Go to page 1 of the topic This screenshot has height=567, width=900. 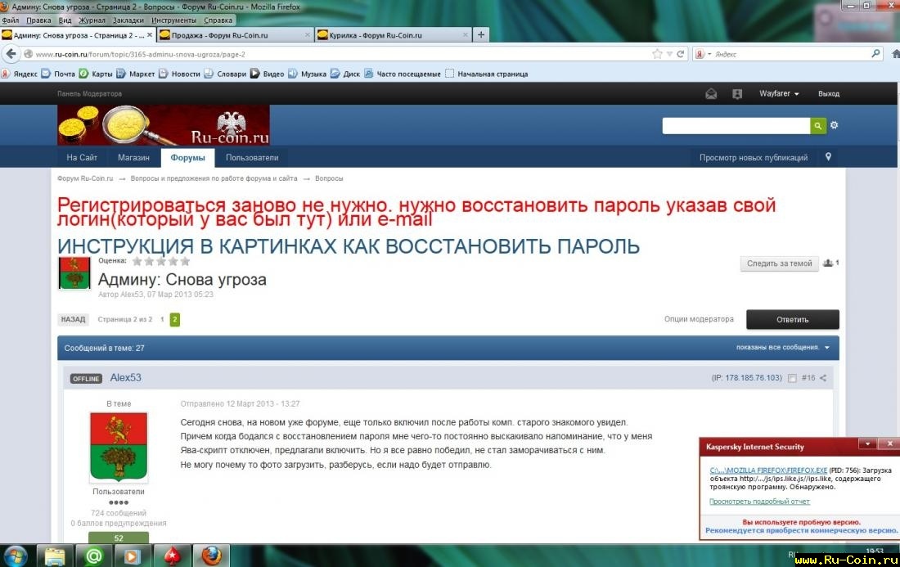[162, 319]
